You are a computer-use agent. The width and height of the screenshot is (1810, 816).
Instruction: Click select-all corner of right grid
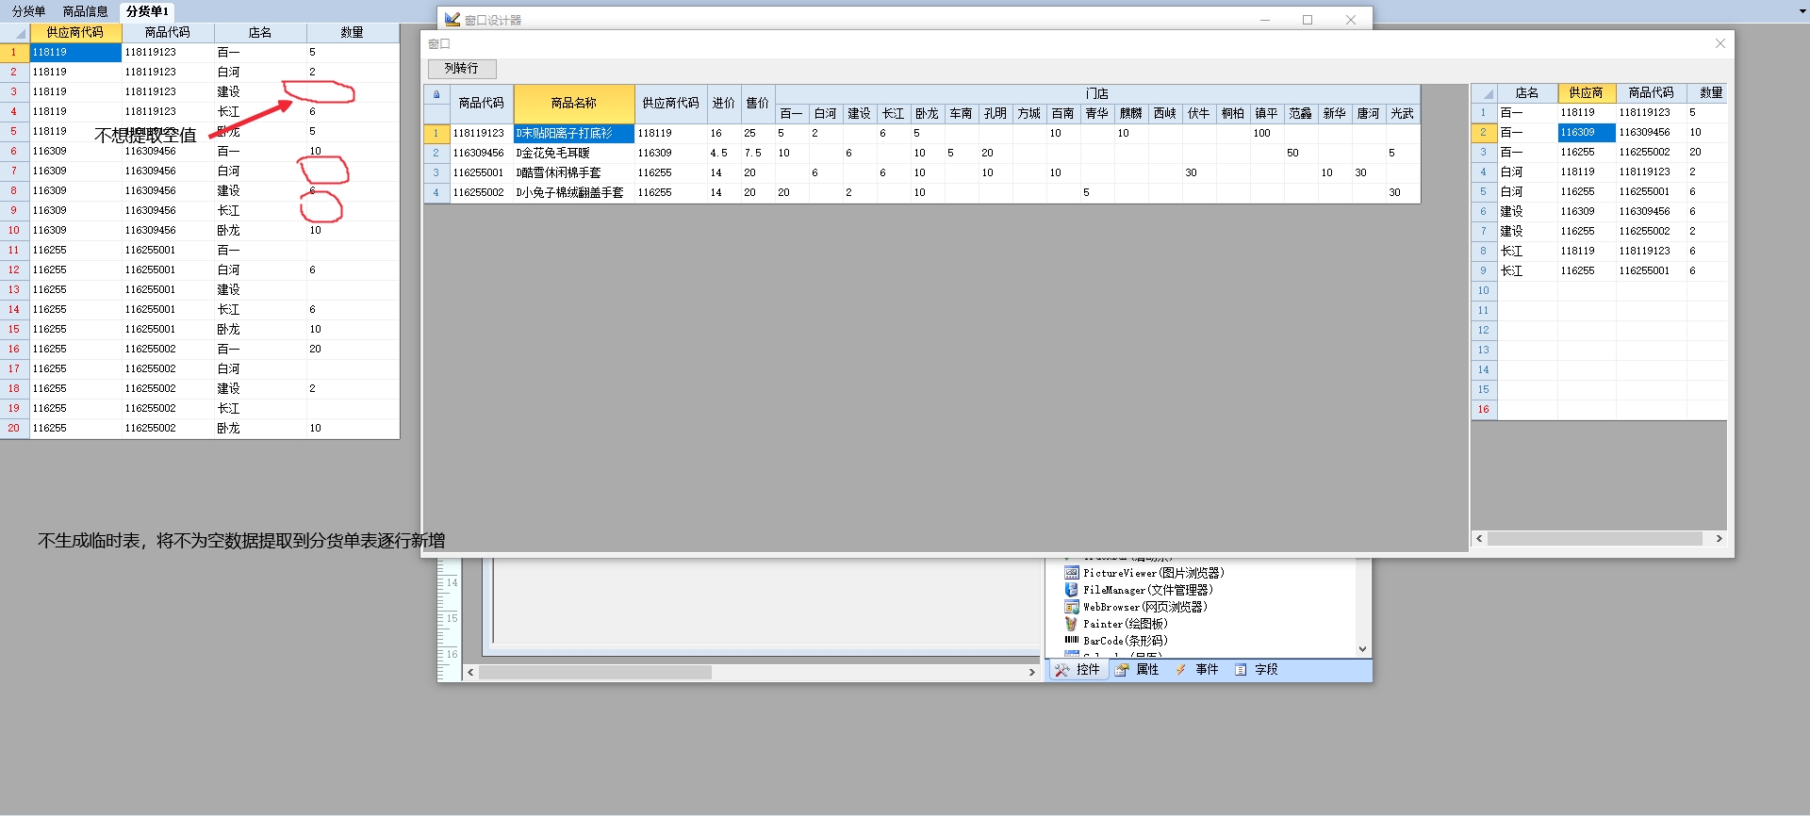click(1484, 93)
